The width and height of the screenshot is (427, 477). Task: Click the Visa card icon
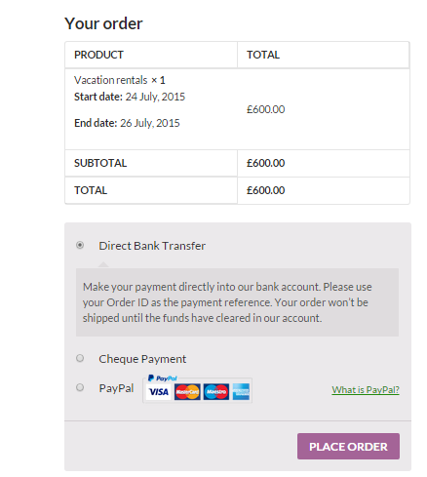159,392
